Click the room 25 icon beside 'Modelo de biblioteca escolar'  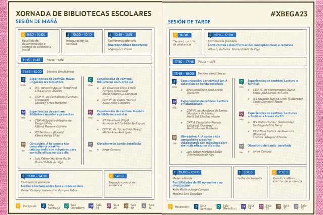pos(90,112)
